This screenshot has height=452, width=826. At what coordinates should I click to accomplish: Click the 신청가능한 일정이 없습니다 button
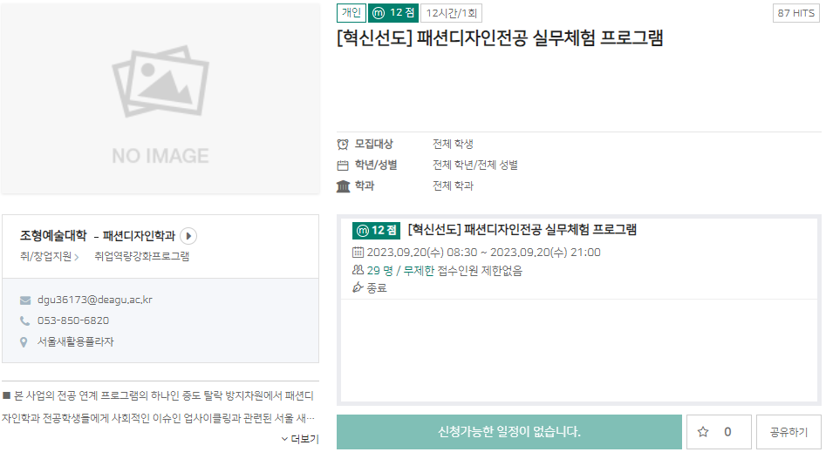click(x=509, y=432)
